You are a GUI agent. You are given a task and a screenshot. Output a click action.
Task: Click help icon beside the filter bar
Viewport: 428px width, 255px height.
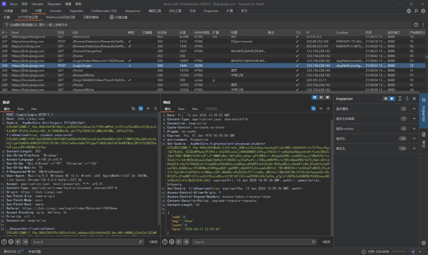(416, 25)
